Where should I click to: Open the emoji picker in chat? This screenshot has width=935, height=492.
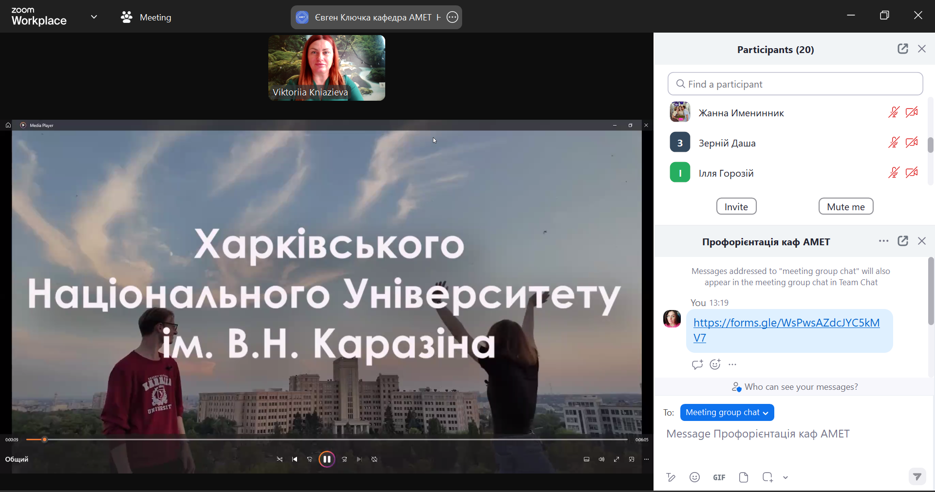695,477
